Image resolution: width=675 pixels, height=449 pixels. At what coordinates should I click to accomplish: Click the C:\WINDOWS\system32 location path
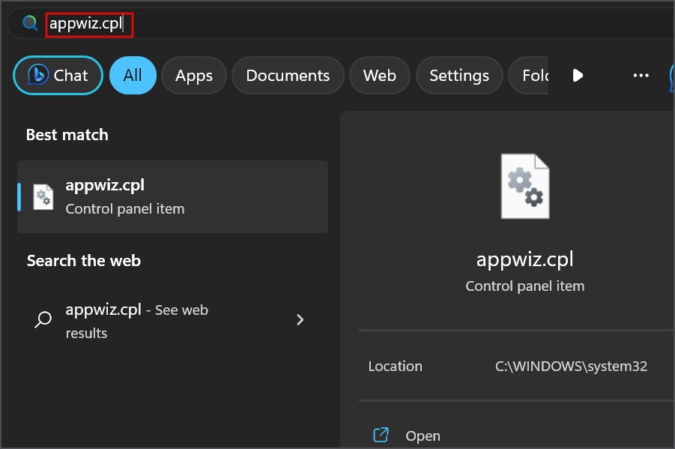(571, 367)
